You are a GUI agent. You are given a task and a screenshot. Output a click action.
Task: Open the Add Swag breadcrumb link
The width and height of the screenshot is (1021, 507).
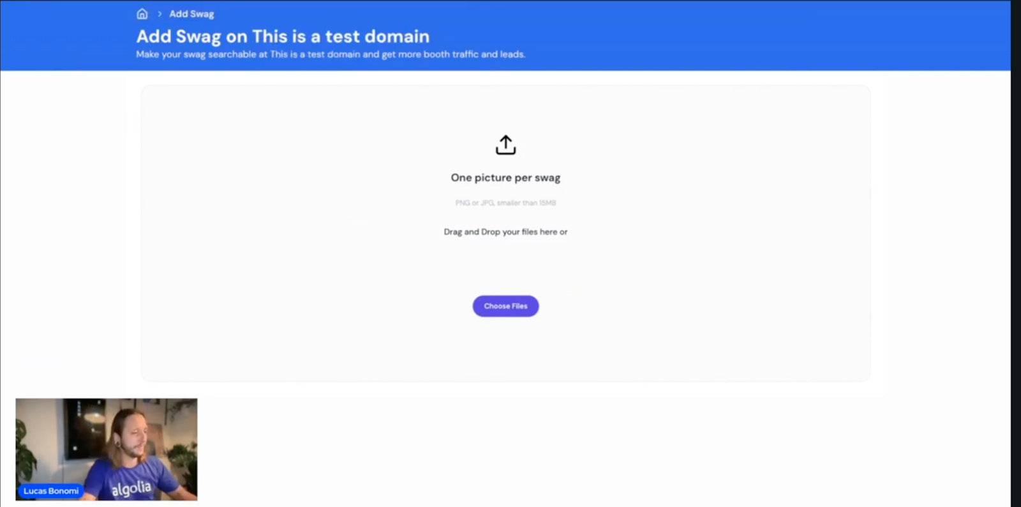click(x=191, y=14)
